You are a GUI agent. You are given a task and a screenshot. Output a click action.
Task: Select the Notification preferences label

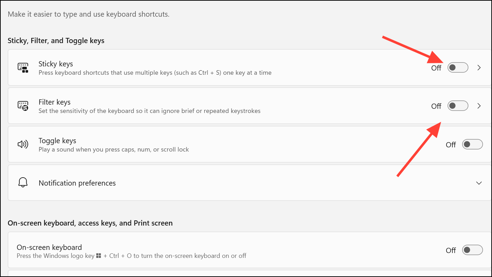pyautogui.click(x=77, y=183)
